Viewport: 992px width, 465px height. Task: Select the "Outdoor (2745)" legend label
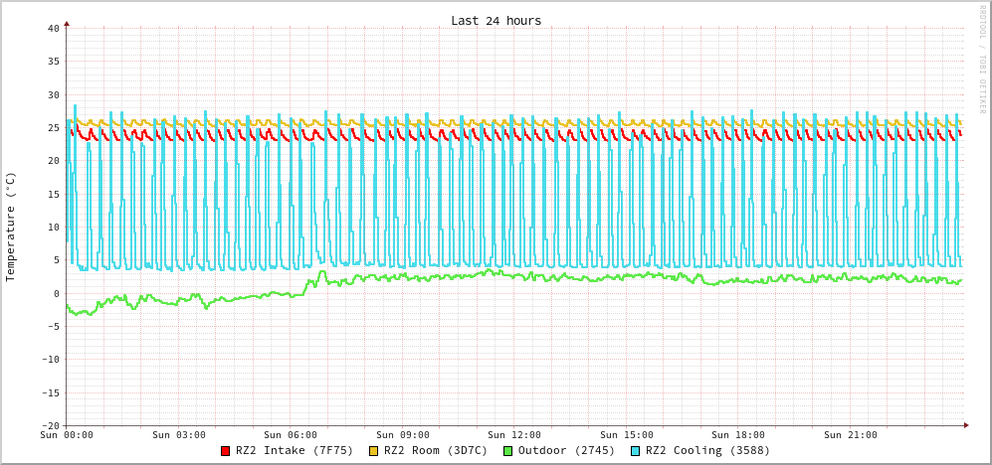coord(566,451)
